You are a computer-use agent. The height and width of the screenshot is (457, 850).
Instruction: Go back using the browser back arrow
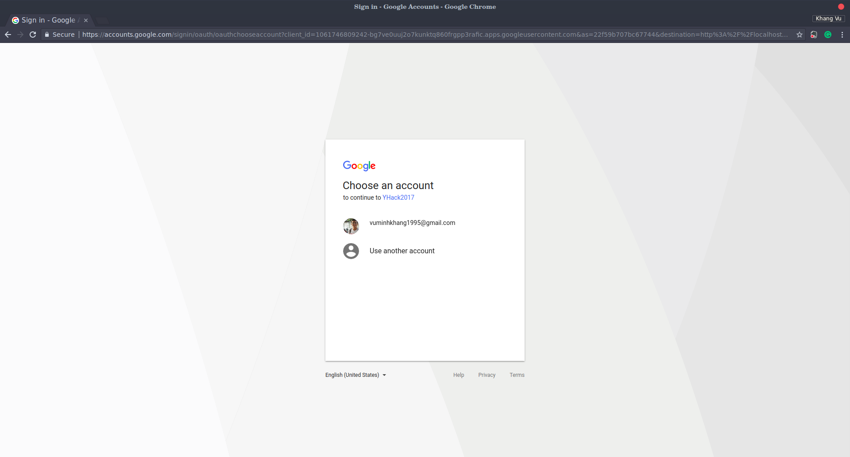[x=8, y=35]
